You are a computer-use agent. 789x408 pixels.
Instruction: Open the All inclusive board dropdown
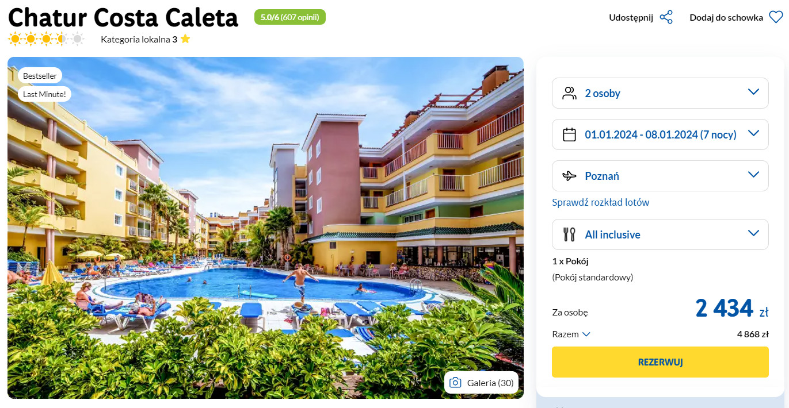[x=660, y=234]
